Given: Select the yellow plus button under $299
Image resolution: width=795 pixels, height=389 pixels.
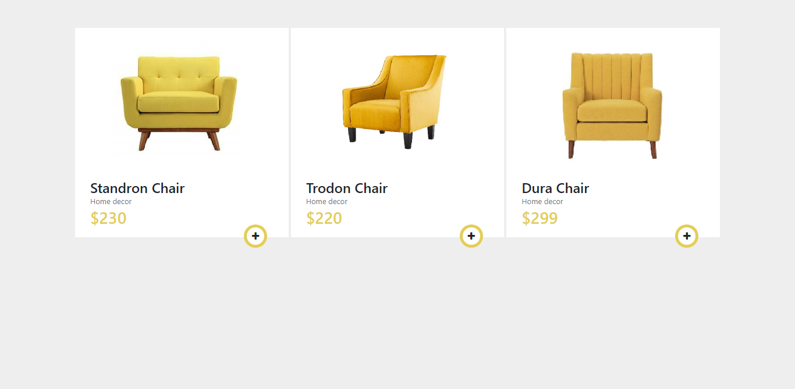Looking at the screenshot, I should 687,236.
